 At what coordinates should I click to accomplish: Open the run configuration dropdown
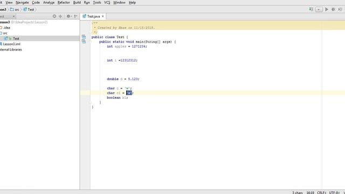tap(319, 10)
